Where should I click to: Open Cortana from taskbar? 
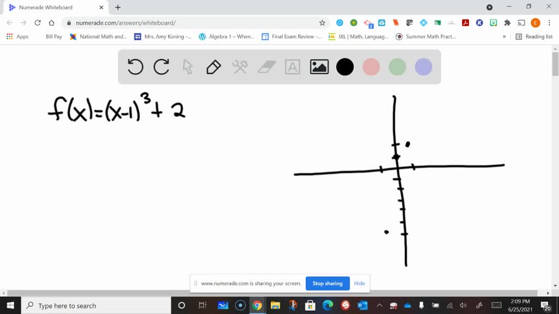click(181, 305)
